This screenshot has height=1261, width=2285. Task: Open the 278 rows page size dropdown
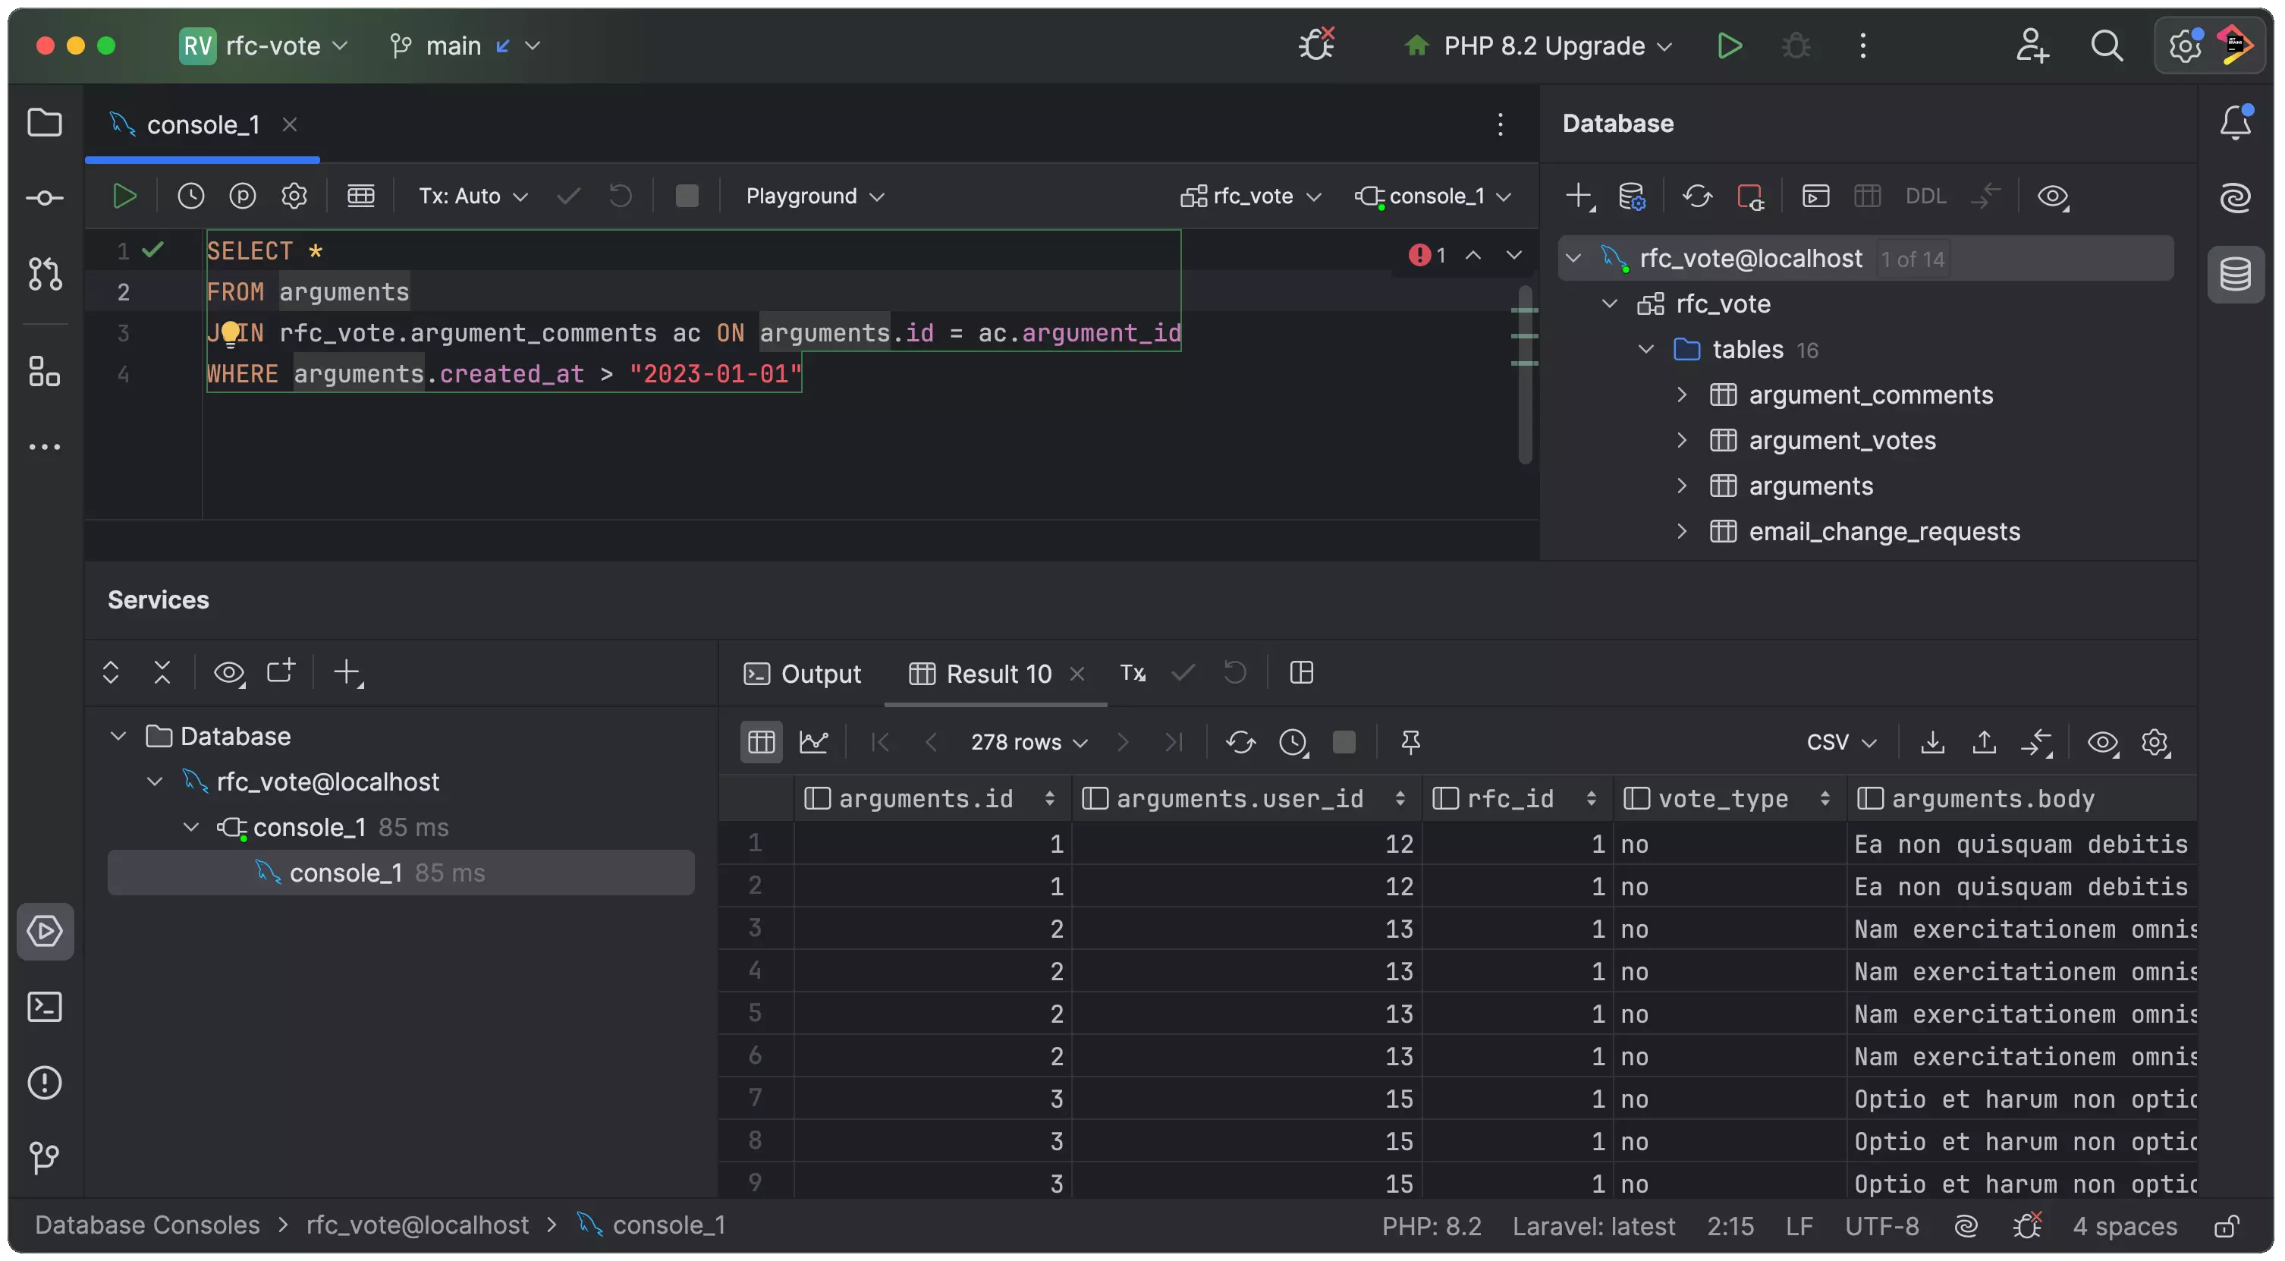(x=1029, y=742)
